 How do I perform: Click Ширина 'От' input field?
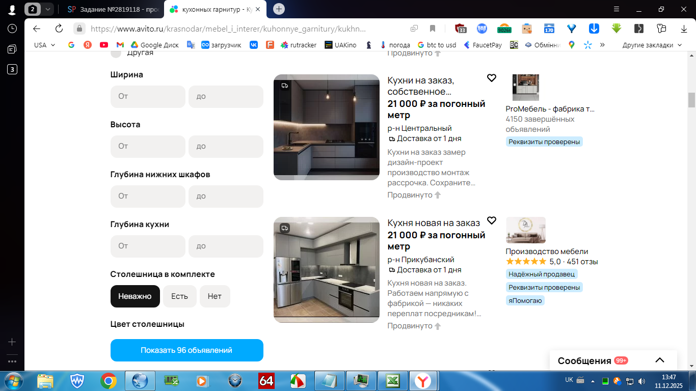[x=148, y=96]
